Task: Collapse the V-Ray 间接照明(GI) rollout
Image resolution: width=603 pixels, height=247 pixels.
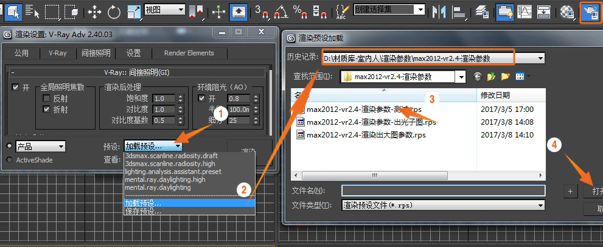Action: click(138, 72)
